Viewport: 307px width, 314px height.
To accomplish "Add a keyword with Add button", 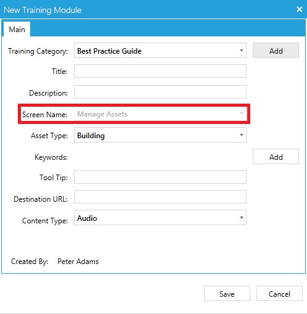I will point(276,157).
